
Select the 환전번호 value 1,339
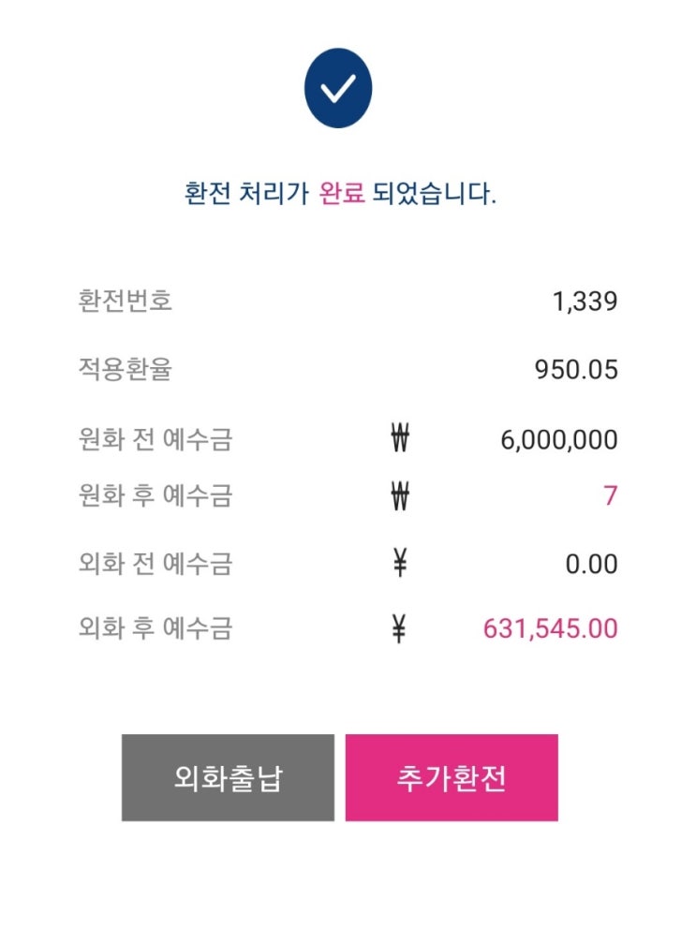[x=585, y=302]
